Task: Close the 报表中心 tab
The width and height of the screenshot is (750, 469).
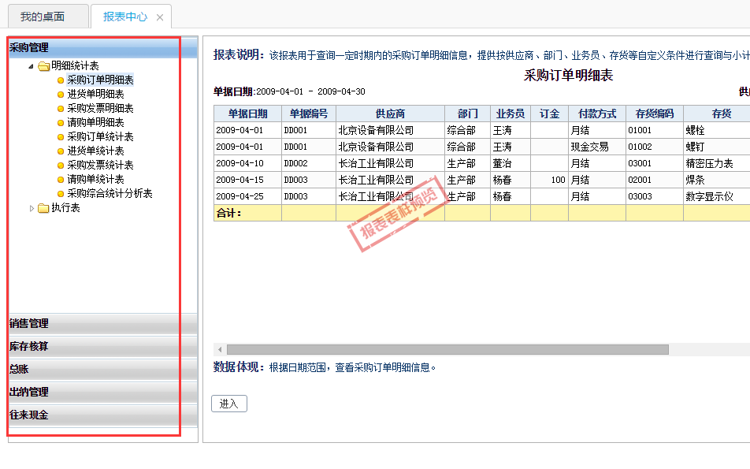Action: click(160, 17)
